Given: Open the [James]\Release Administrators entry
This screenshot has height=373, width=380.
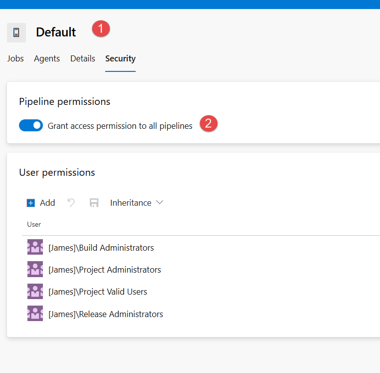Looking at the screenshot, I should click(x=106, y=314).
